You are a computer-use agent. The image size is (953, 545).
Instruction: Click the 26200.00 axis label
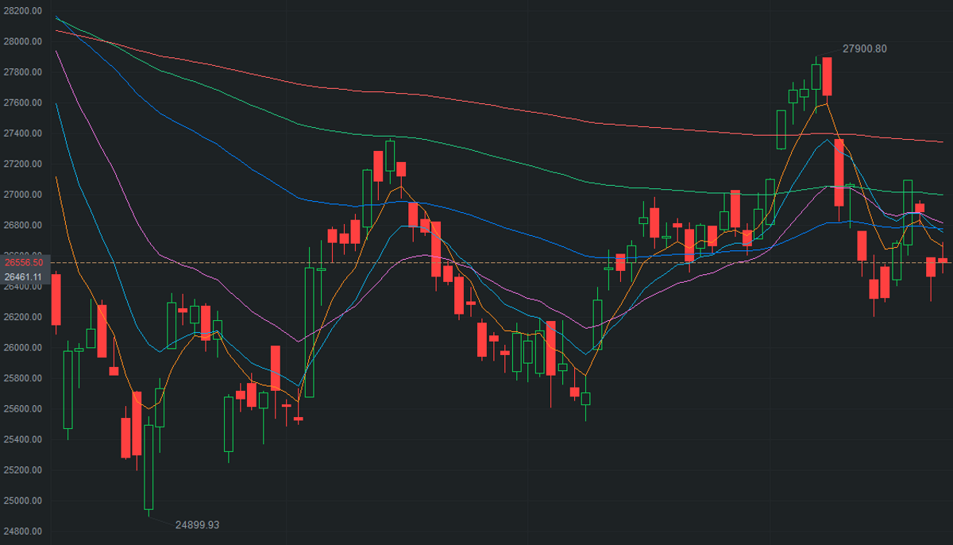22,317
